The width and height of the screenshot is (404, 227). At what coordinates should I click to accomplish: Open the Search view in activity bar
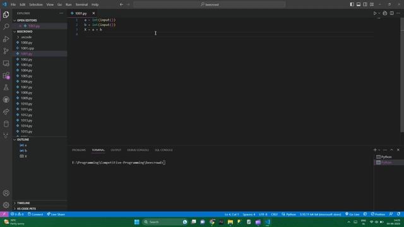[6, 26]
